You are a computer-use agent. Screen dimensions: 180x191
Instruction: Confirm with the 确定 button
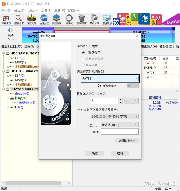point(95,153)
